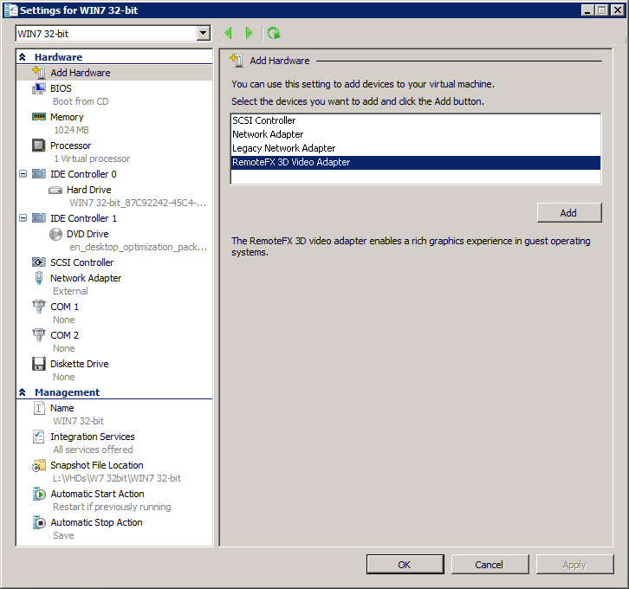Collapse the Hardware section header
This screenshot has height=589, width=629.
coord(23,57)
